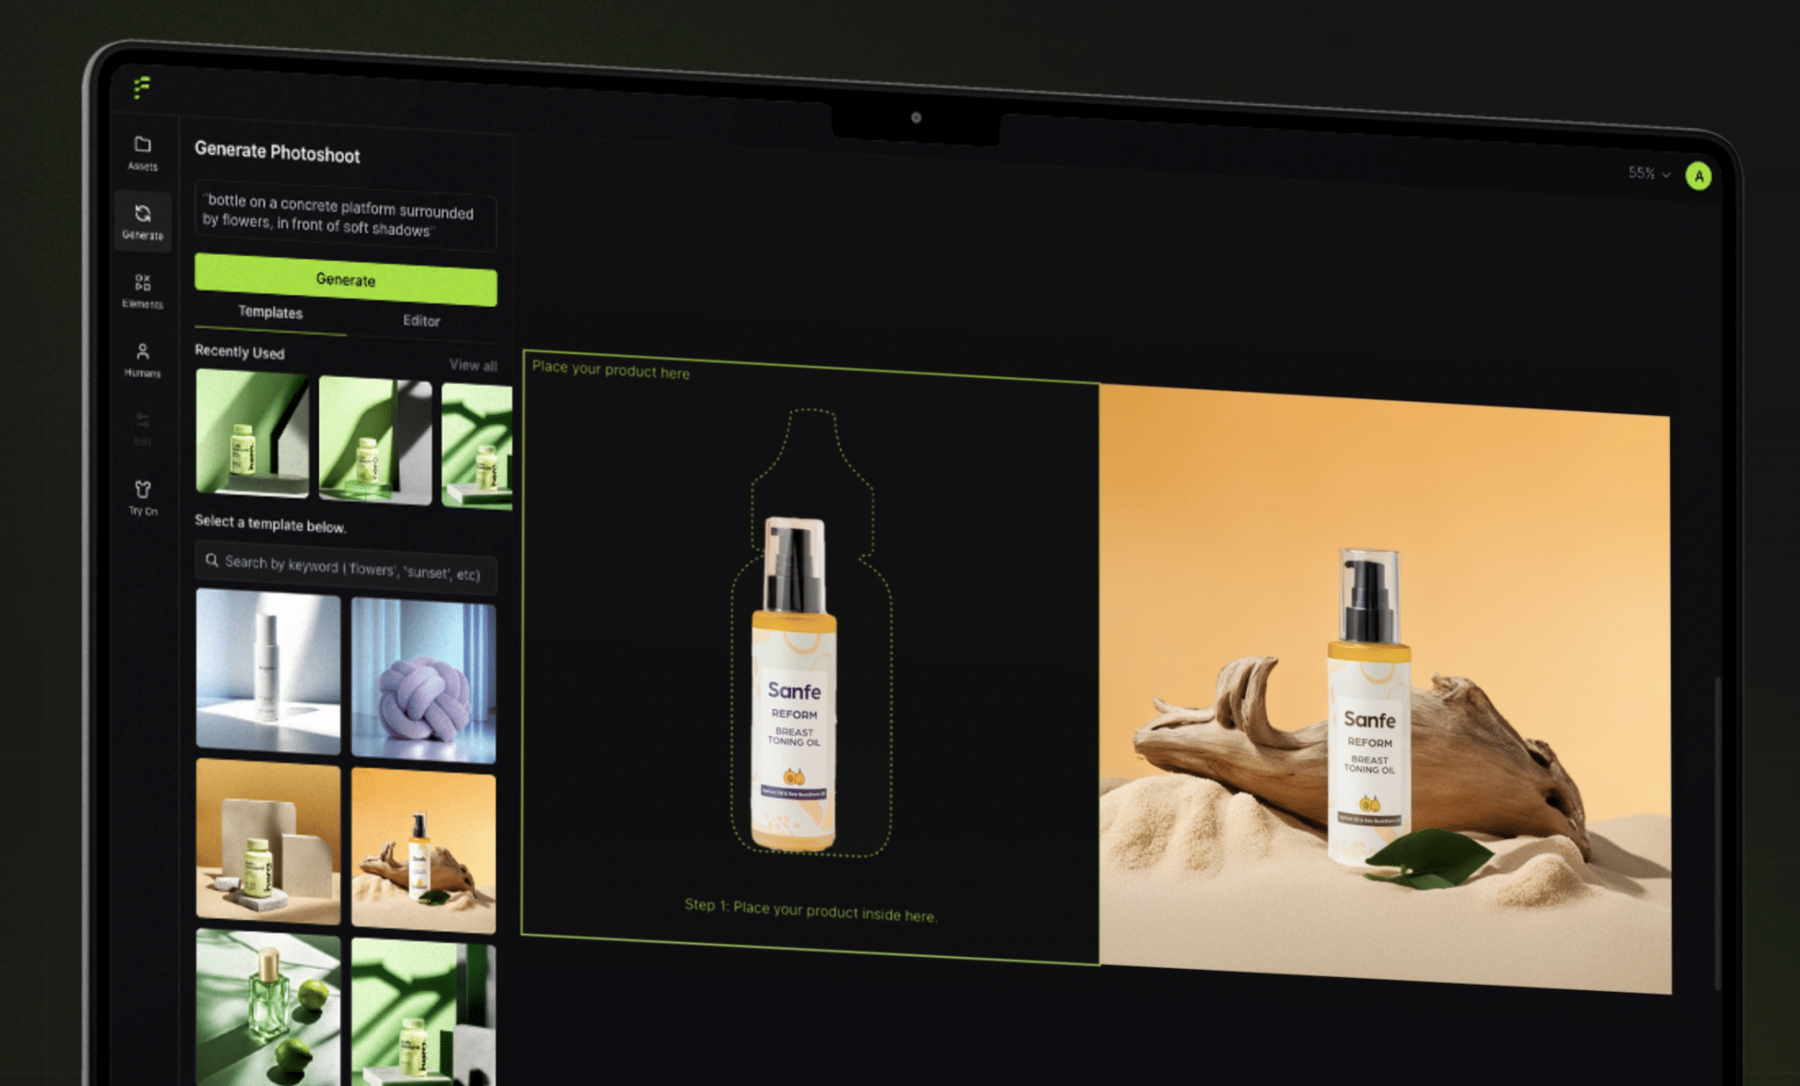Viewport: 1800px width, 1086px height.
Task: Select second recently used green shadow thumbnail
Action: 375,441
